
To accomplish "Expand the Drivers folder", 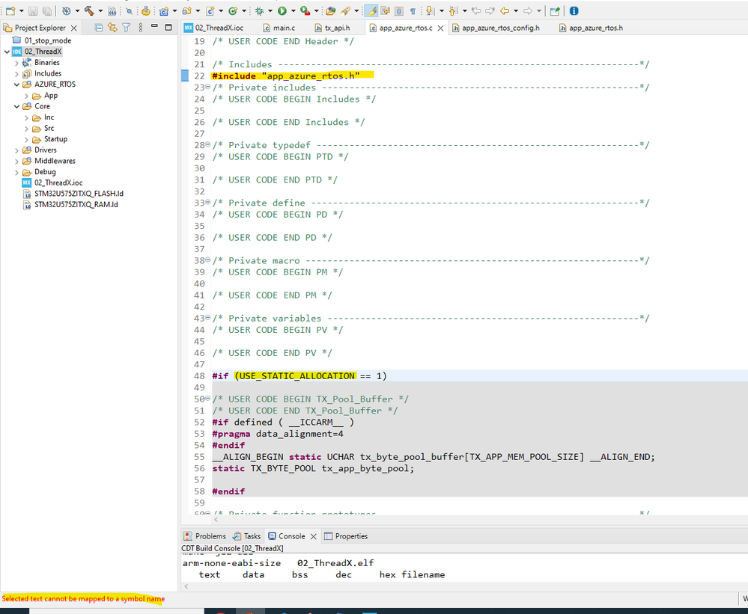I will (x=17, y=150).
